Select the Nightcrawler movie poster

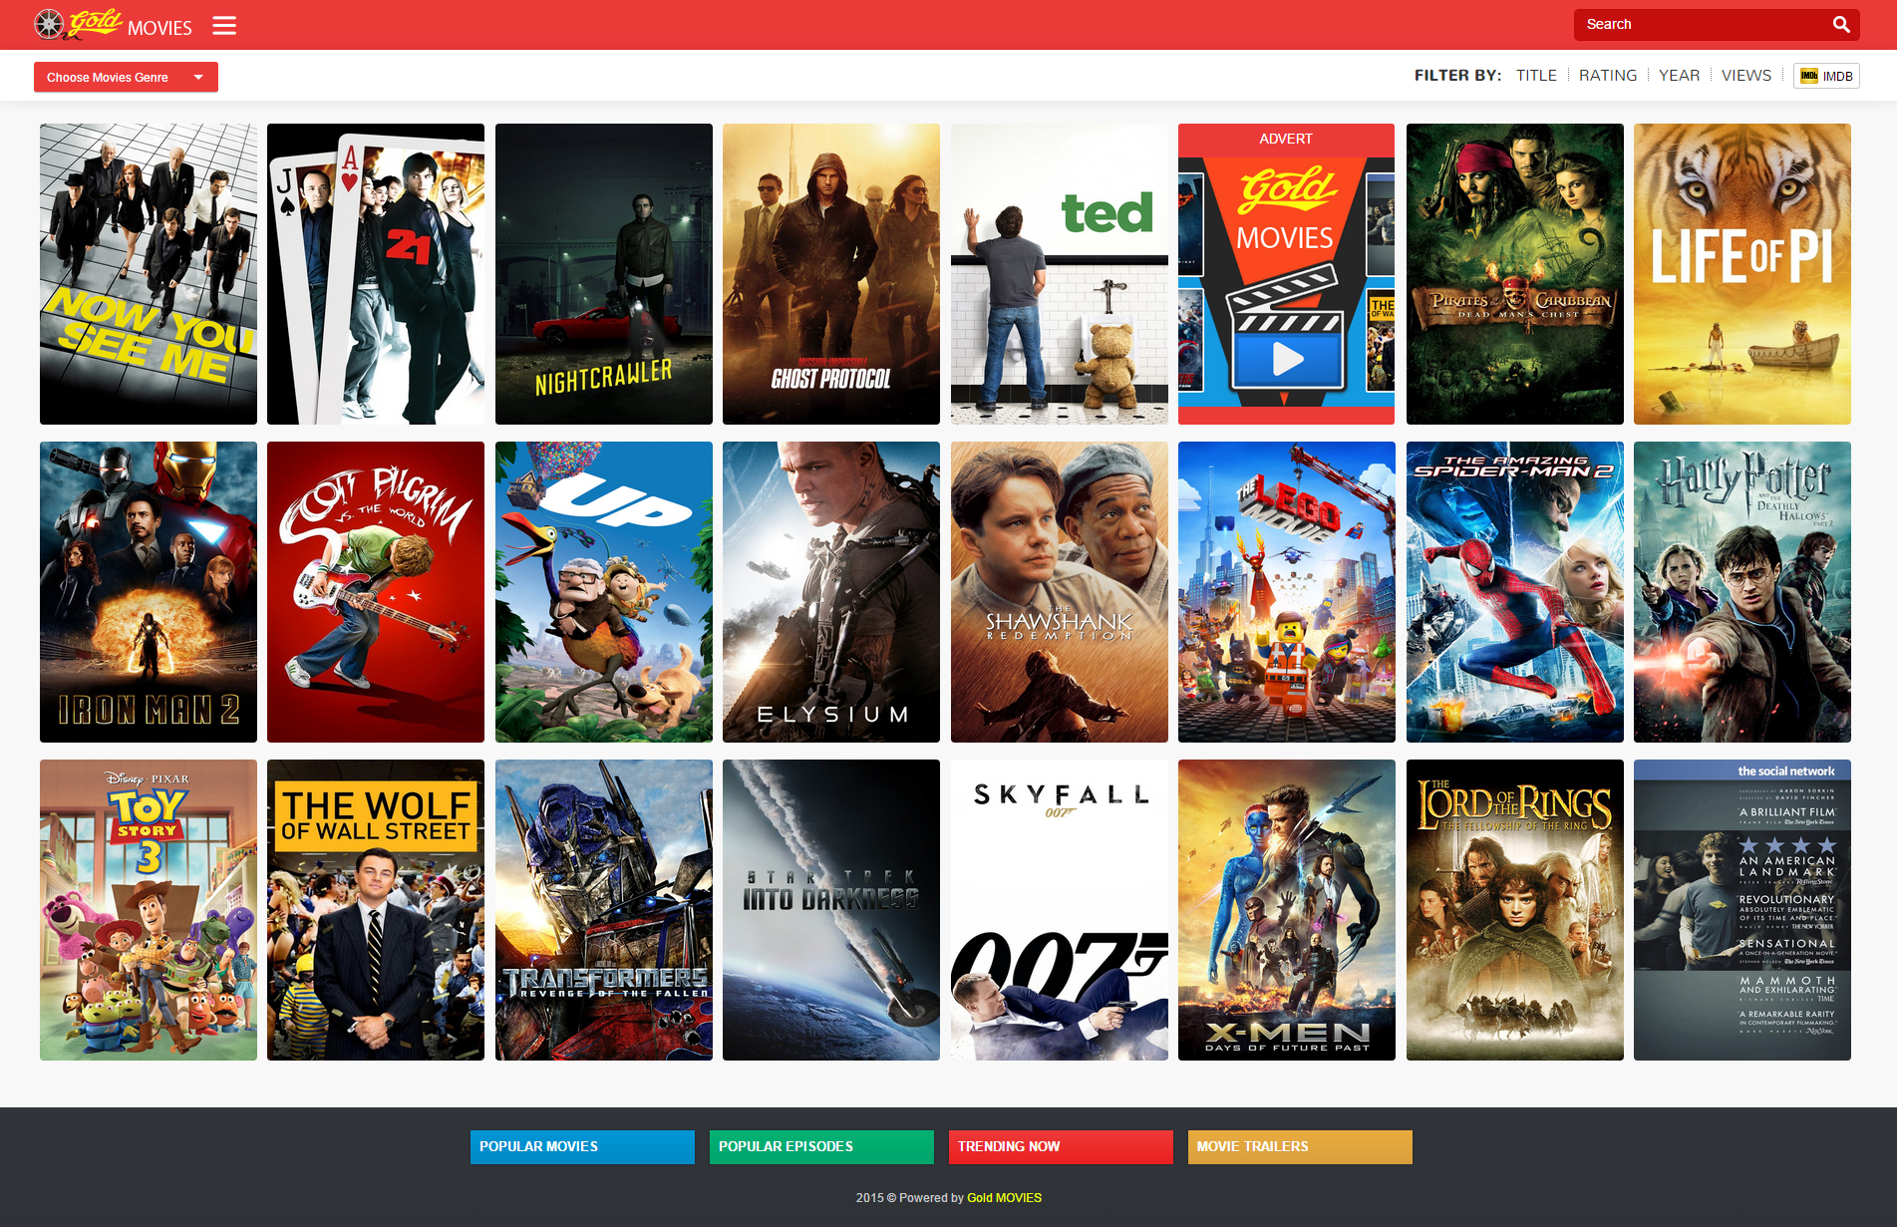(x=603, y=274)
